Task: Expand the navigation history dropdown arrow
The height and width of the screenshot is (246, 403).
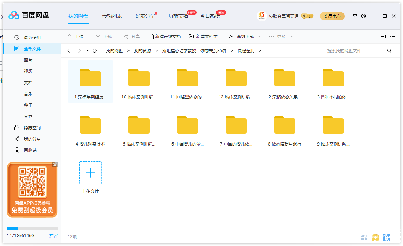Action: pos(87,51)
